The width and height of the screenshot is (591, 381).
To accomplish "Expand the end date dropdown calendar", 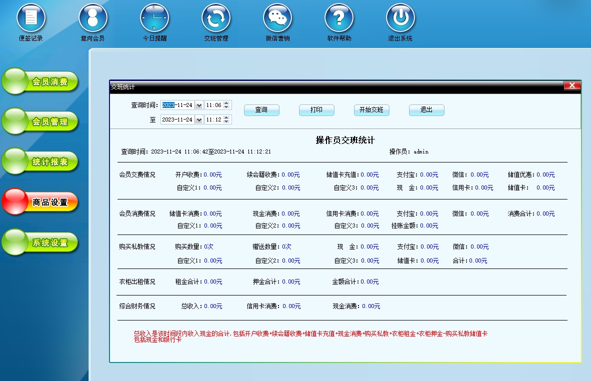I will click(x=199, y=120).
